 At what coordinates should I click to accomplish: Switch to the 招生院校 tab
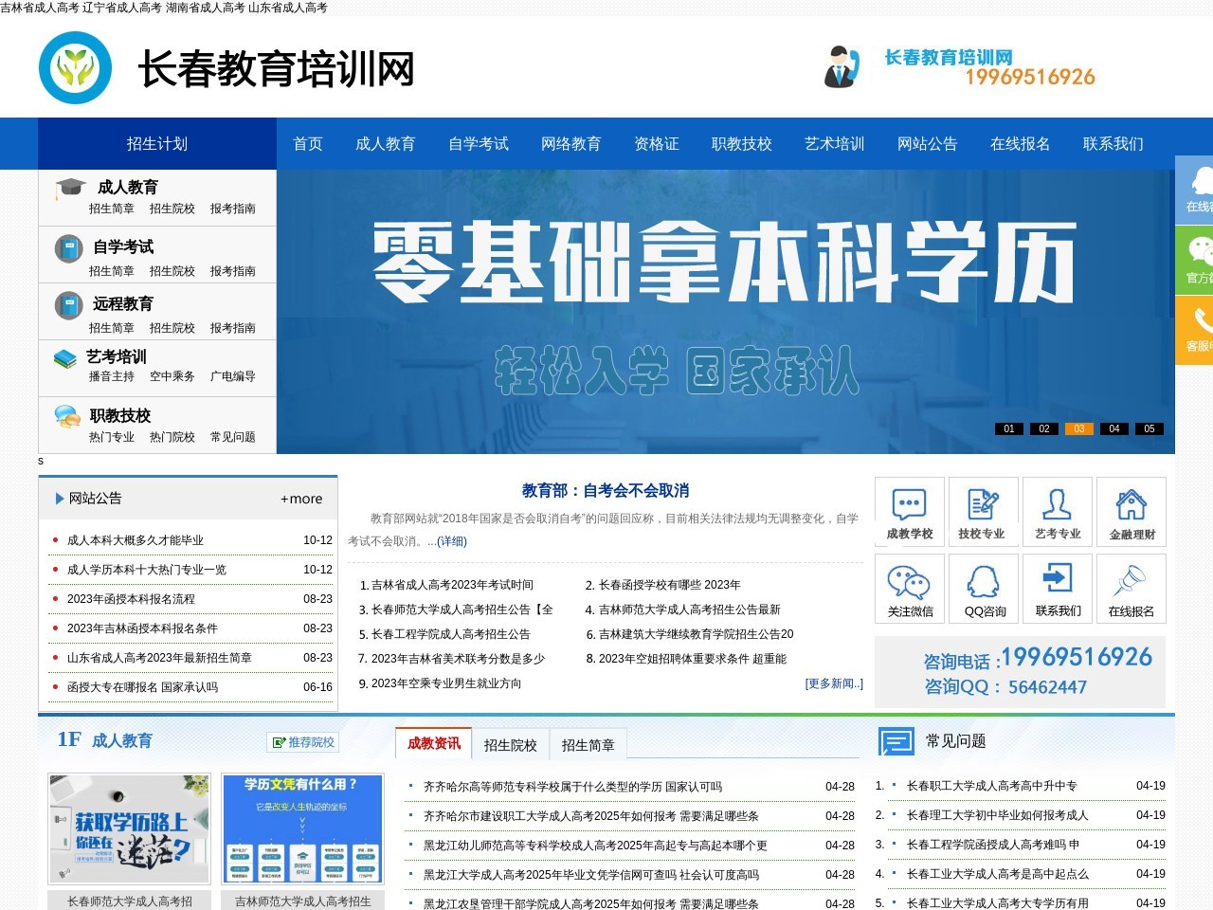point(510,745)
